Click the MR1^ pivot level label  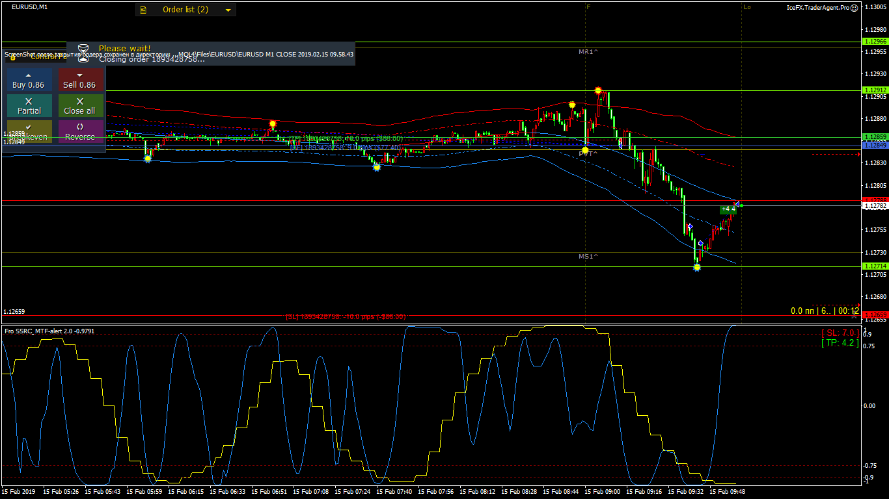588,51
